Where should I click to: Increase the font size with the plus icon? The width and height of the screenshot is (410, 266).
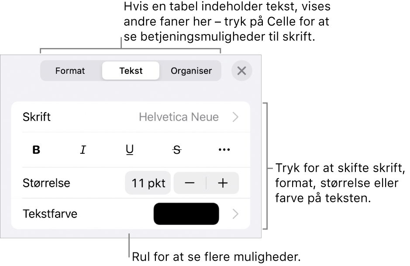[x=223, y=183]
